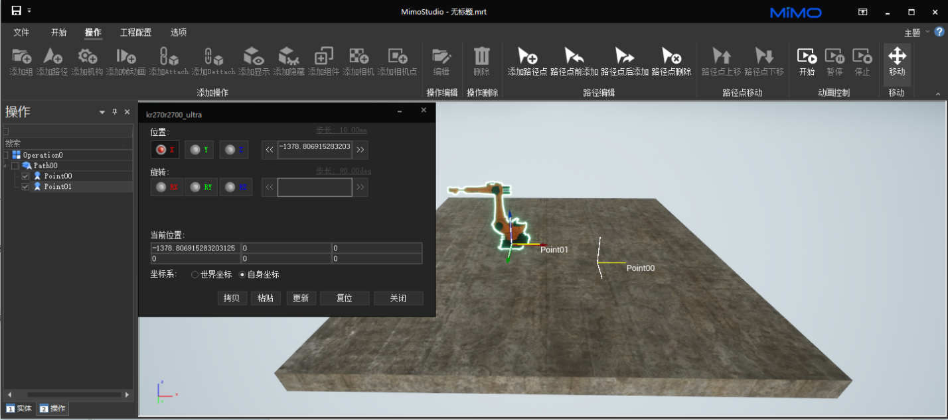The width and height of the screenshot is (948, 420).
Task: Open the 工程配置 ribbon tab
Action: (135, 32)
